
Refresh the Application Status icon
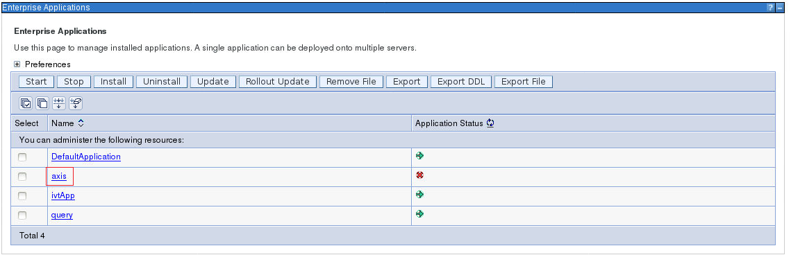pyautogui.click(x=490, y=123)
